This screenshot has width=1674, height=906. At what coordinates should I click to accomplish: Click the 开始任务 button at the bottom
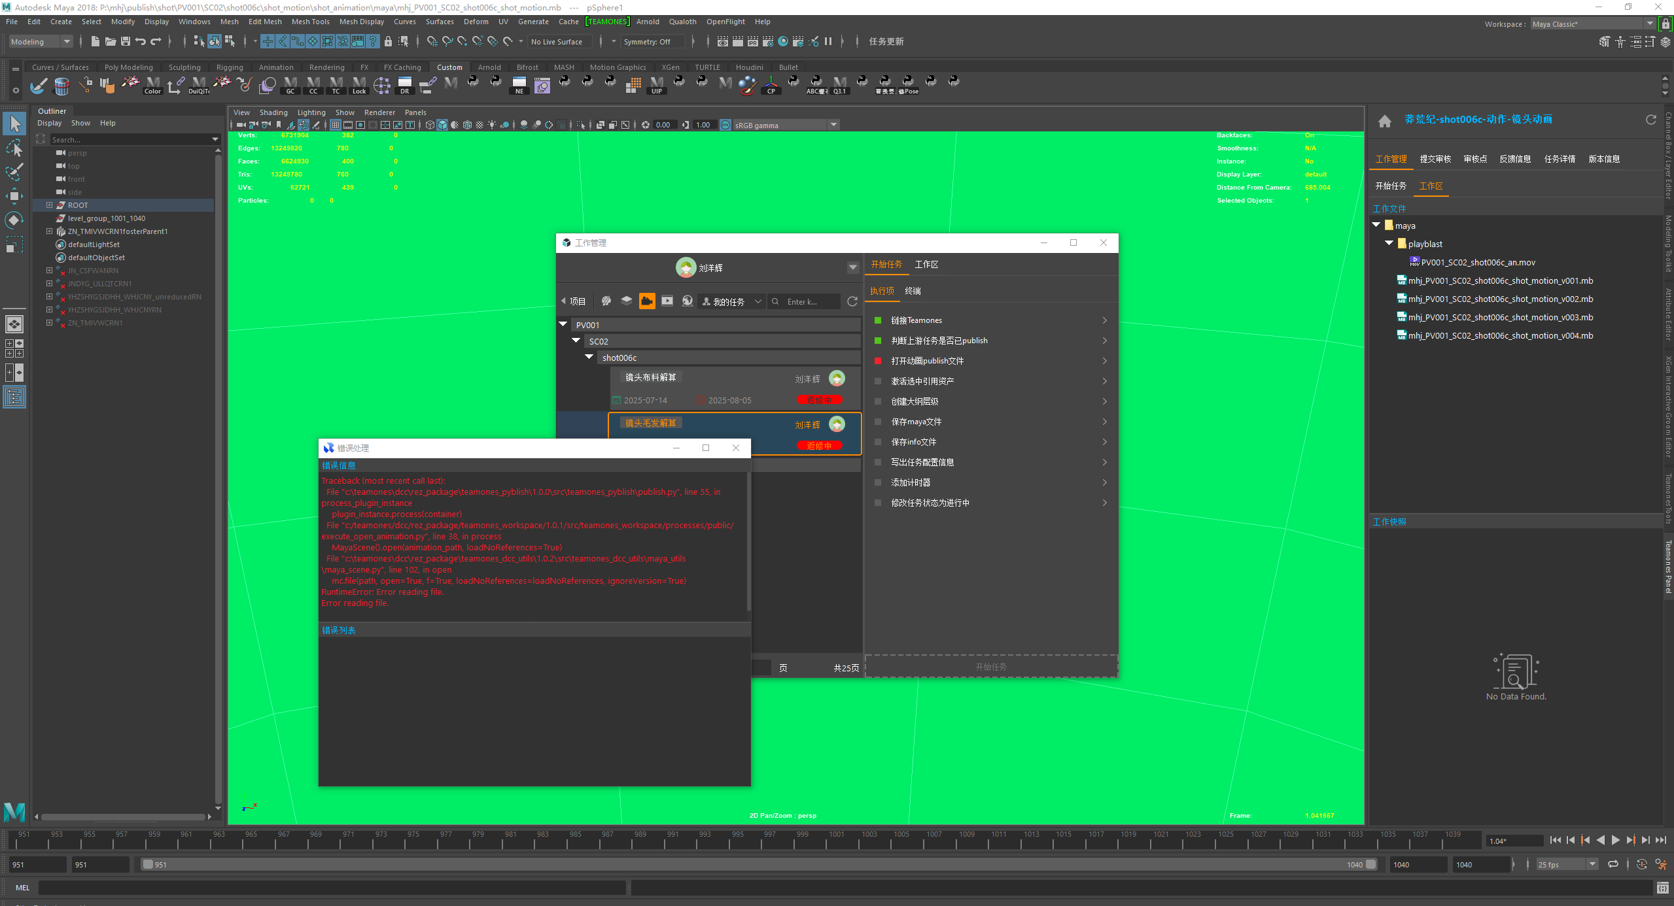[x=990, y=667]
